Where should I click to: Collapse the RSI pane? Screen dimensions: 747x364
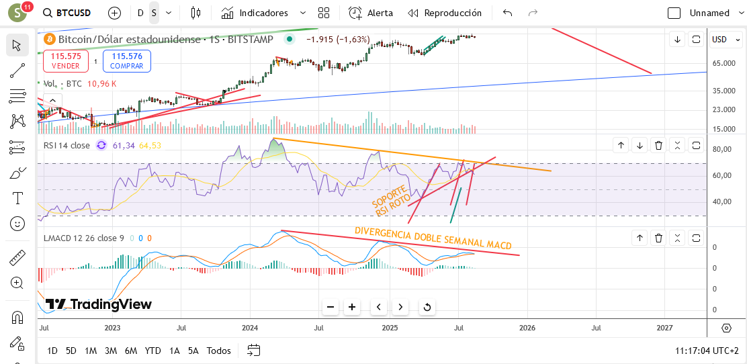(677, 145)
